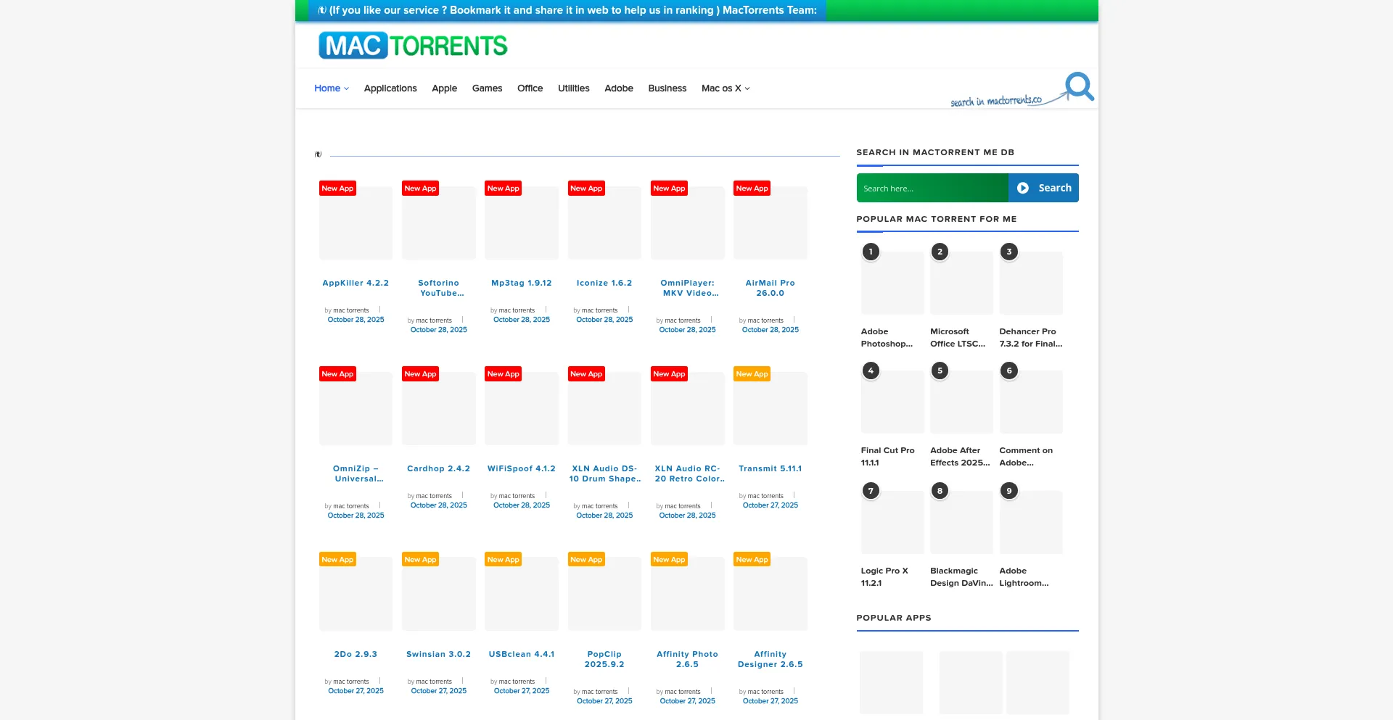Open the Mp3tag 1.9.12 post link
This screenshot has width=1393, height=720.
[x=521, y=283]
